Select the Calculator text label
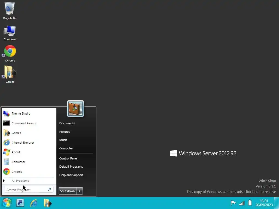 click(x=18, y=162)
